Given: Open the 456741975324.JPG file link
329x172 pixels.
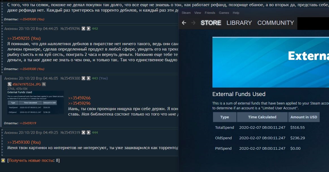Looking at the screenshot, I should (x=27, y=84).
